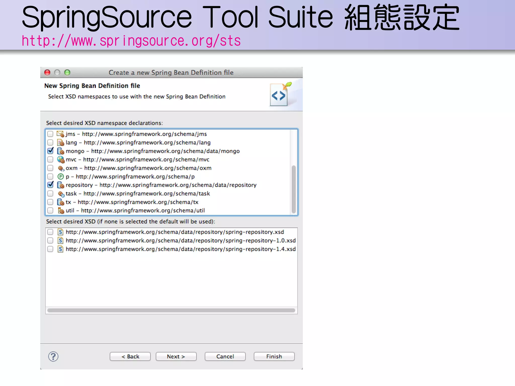This screenshot has width=515, height=386.
Task: Check the spring-repository.xsd checkbox
Action: point(50,232)
